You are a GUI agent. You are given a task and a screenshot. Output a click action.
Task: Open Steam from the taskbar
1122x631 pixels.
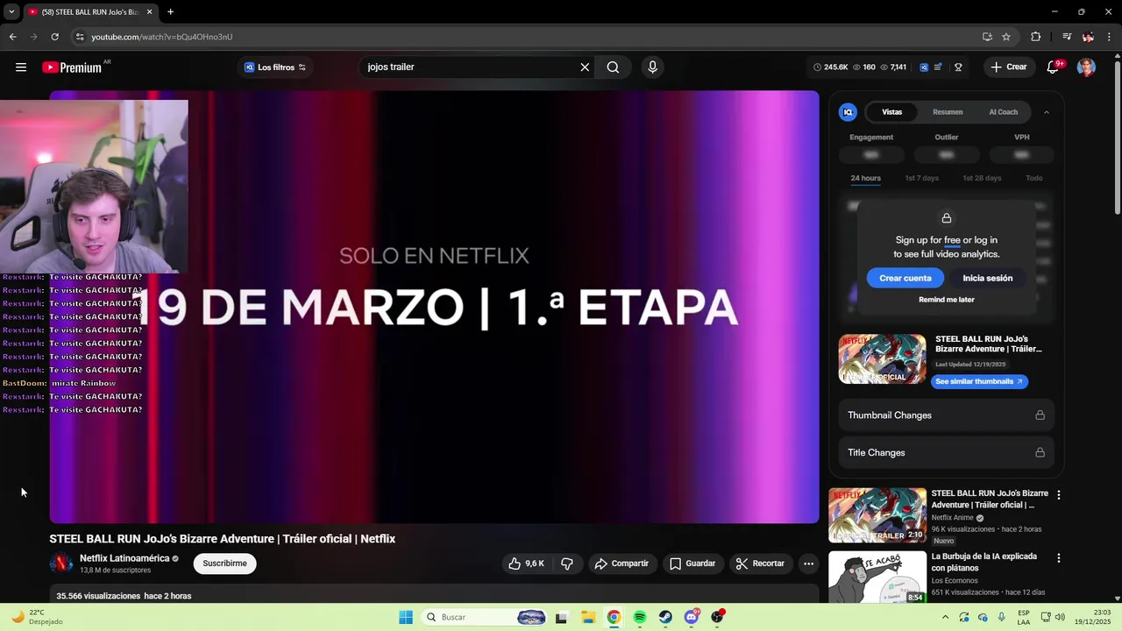[666, 617]
